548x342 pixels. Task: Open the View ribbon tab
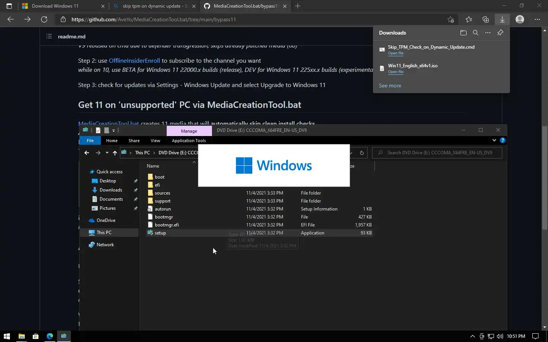155,141
